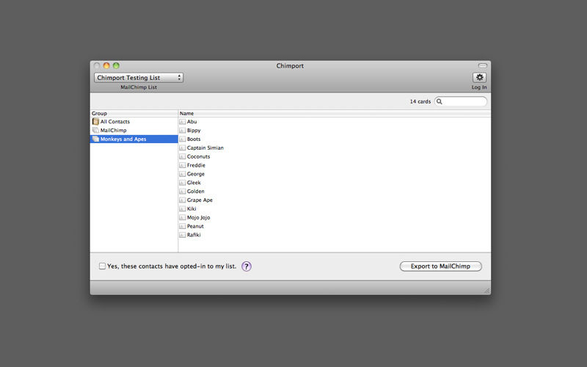Open the Chimport Testing List dropdown
587x367 pixels.
pos(139,78)
